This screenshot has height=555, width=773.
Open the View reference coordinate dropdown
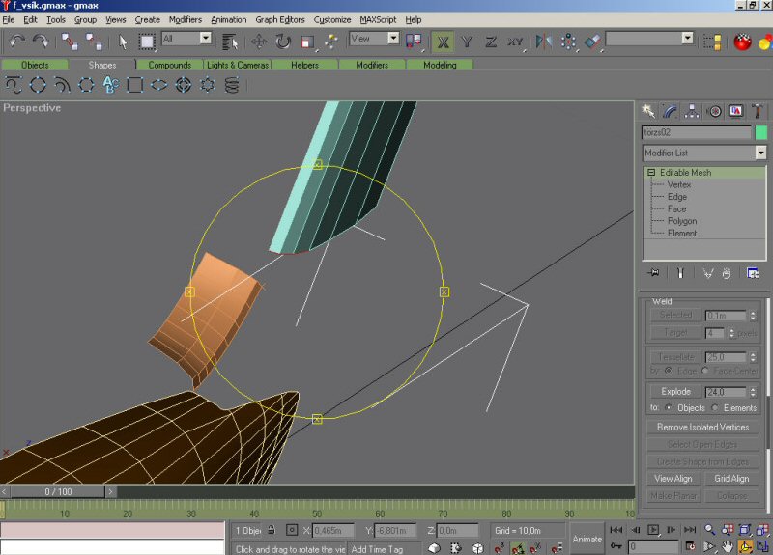pyautogui.click(x=393, y=39)
